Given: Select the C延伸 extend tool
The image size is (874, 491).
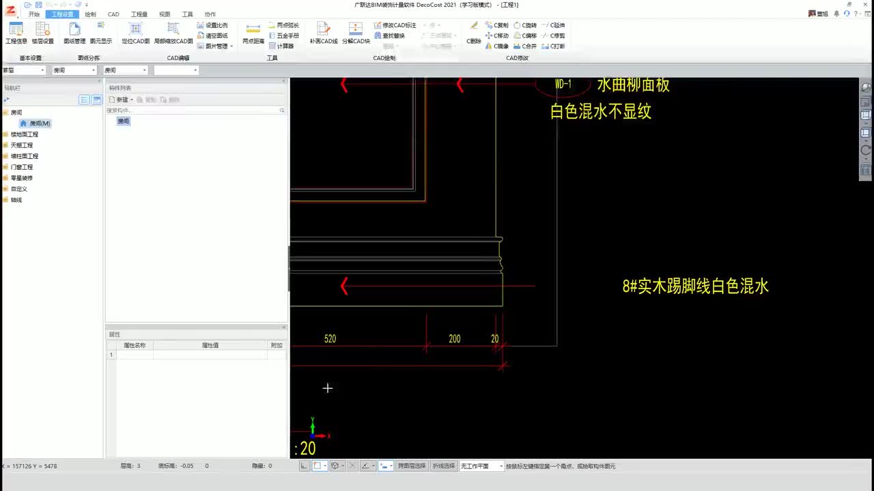Looking at the screenshot, I should tap(553, 25).
